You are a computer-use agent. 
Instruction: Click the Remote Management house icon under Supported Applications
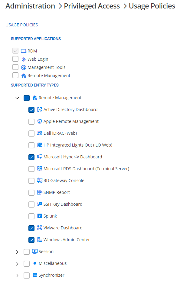(24, 76)
